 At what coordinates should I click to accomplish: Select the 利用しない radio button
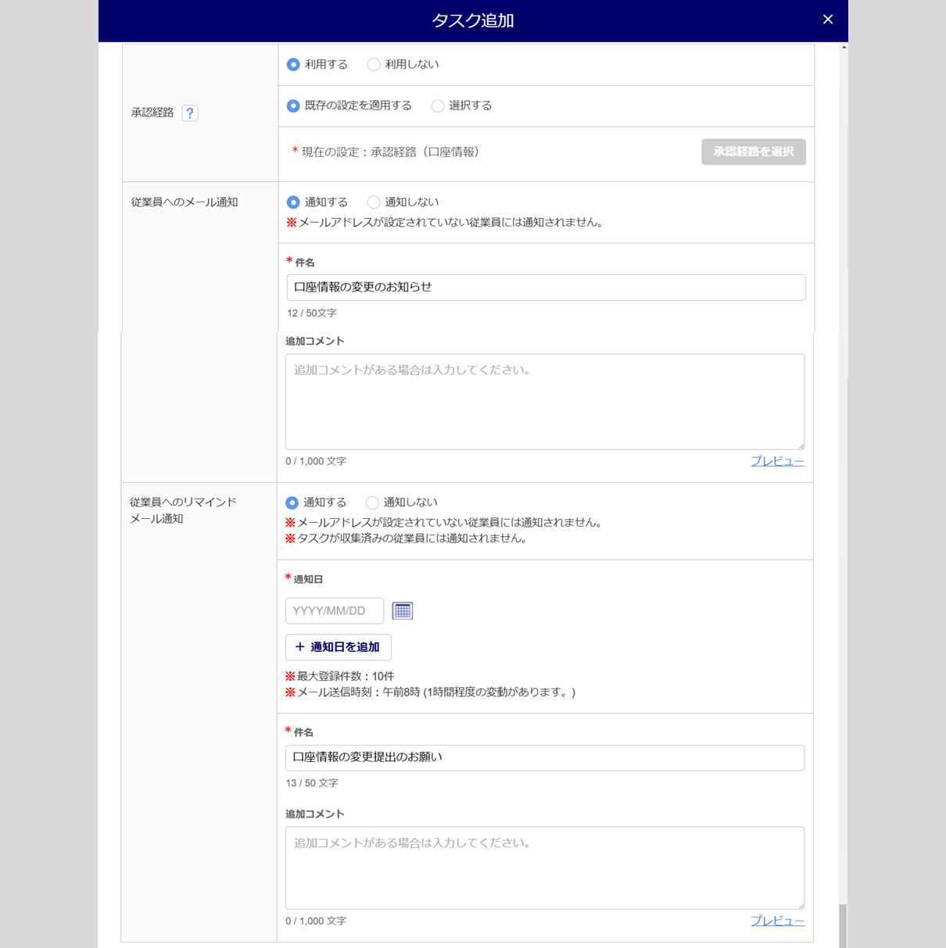[374, 65]
